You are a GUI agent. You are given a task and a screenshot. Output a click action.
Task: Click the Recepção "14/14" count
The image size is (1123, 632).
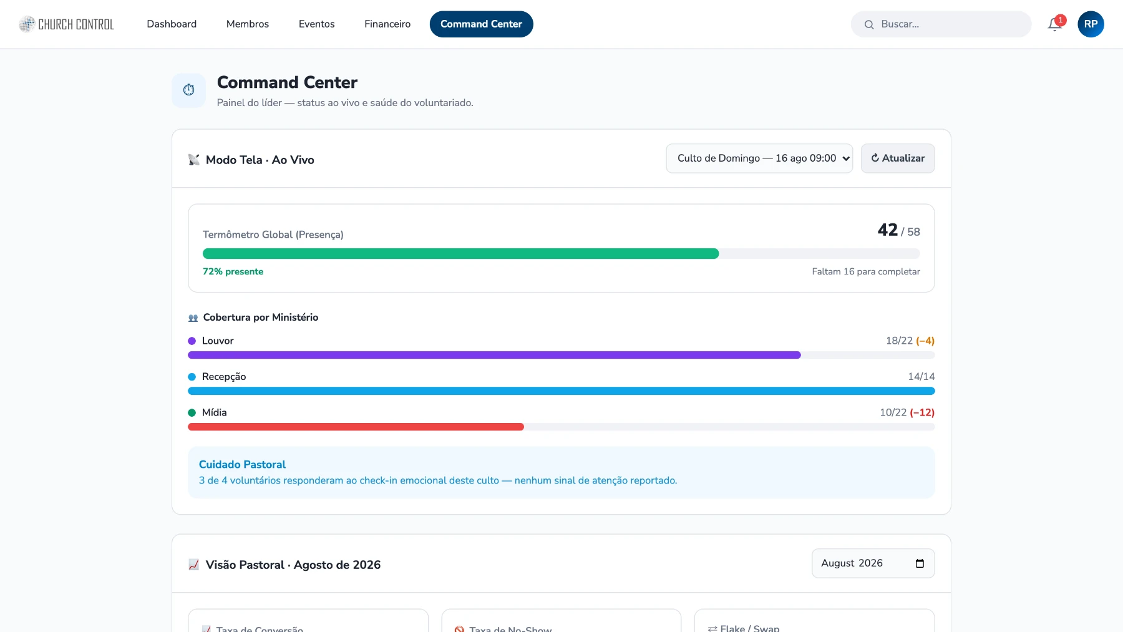(921, 377)
